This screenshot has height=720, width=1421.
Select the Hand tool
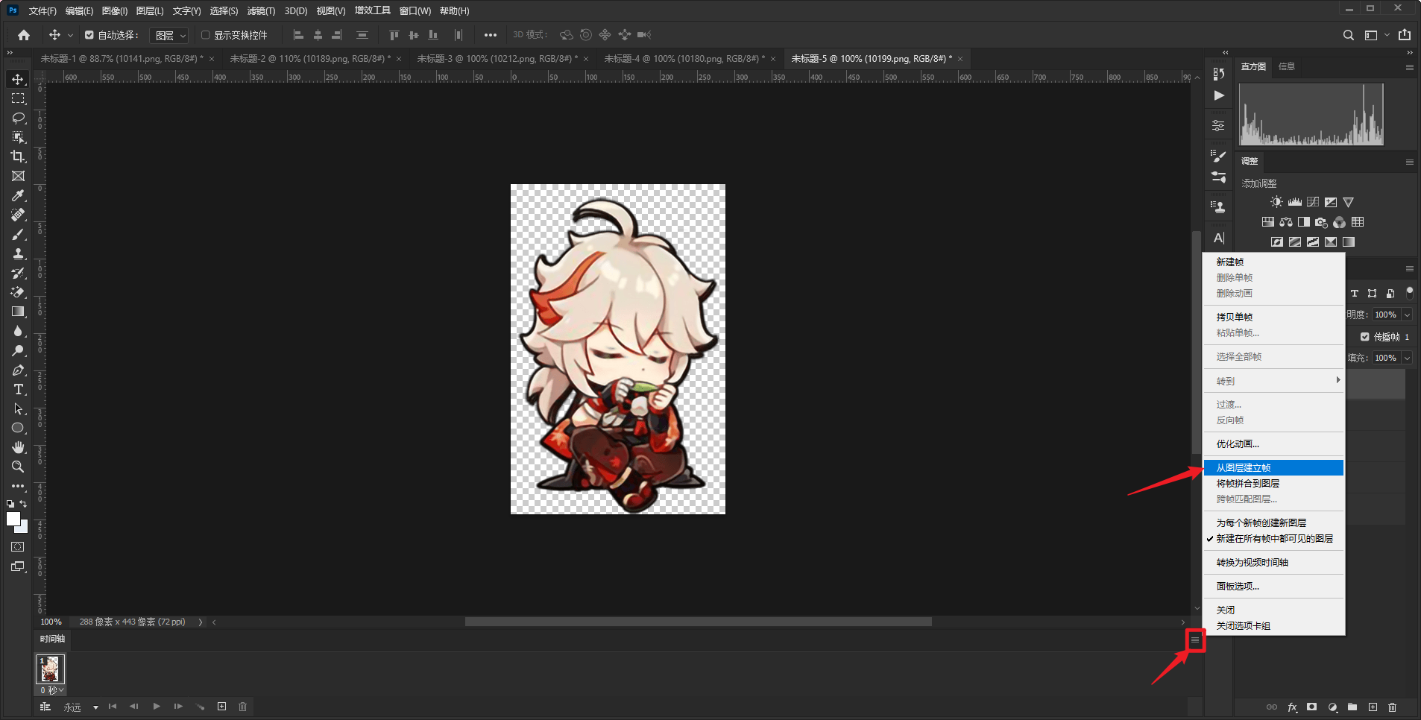[x=18, y=447]
